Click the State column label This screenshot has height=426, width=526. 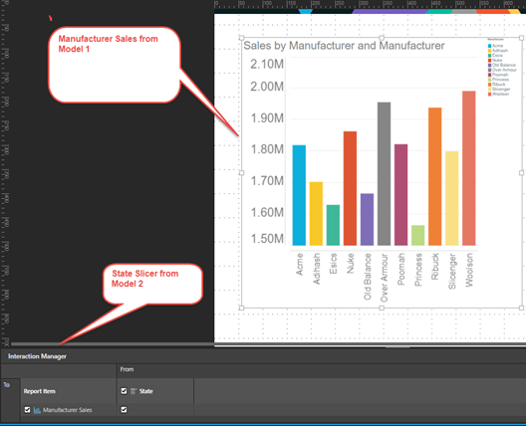tap(145, 391)
